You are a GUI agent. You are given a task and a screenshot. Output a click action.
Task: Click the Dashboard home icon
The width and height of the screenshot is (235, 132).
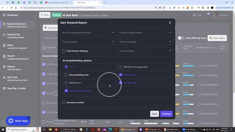(x=4, y=15)
